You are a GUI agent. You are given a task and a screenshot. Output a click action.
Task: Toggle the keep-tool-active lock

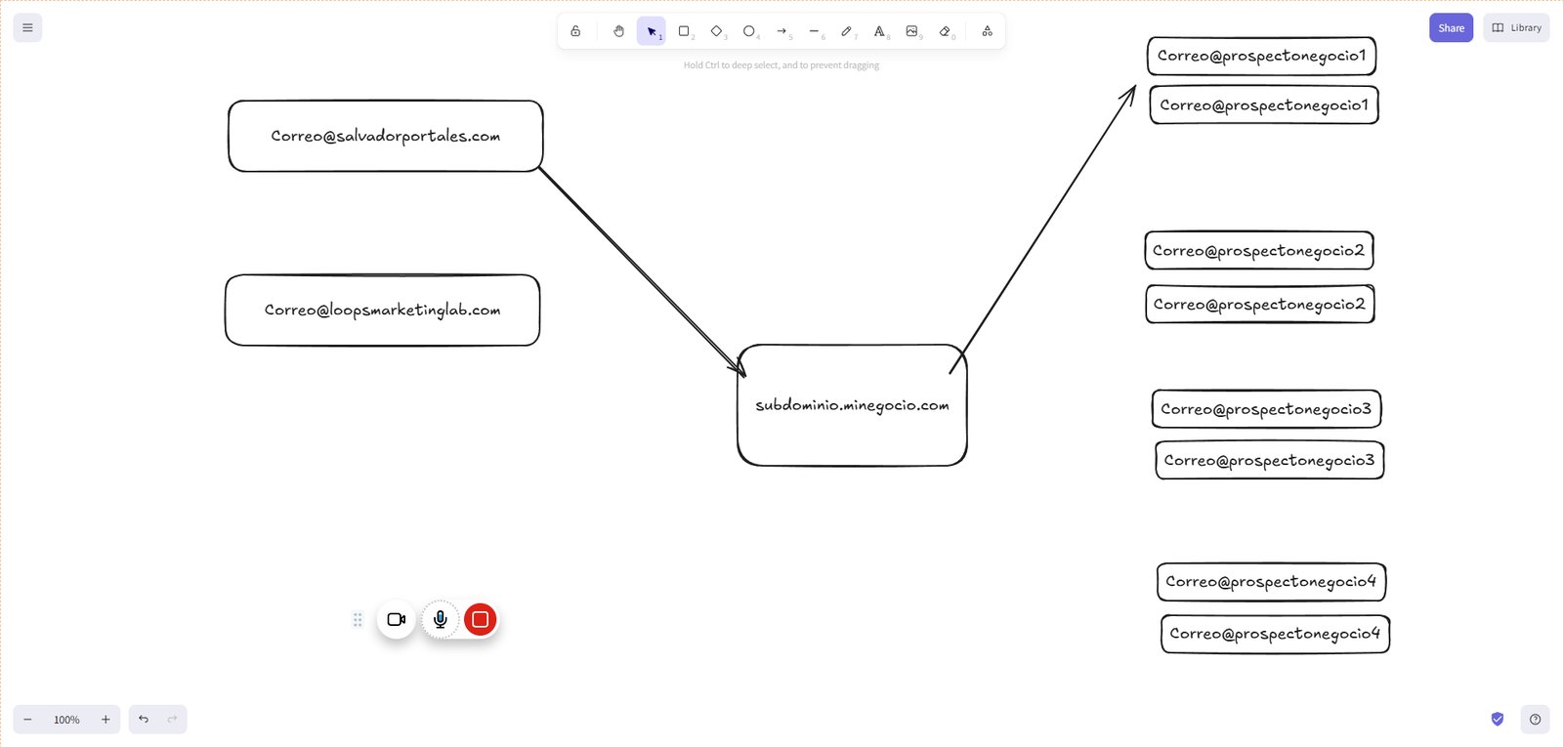tap(575, 31)
